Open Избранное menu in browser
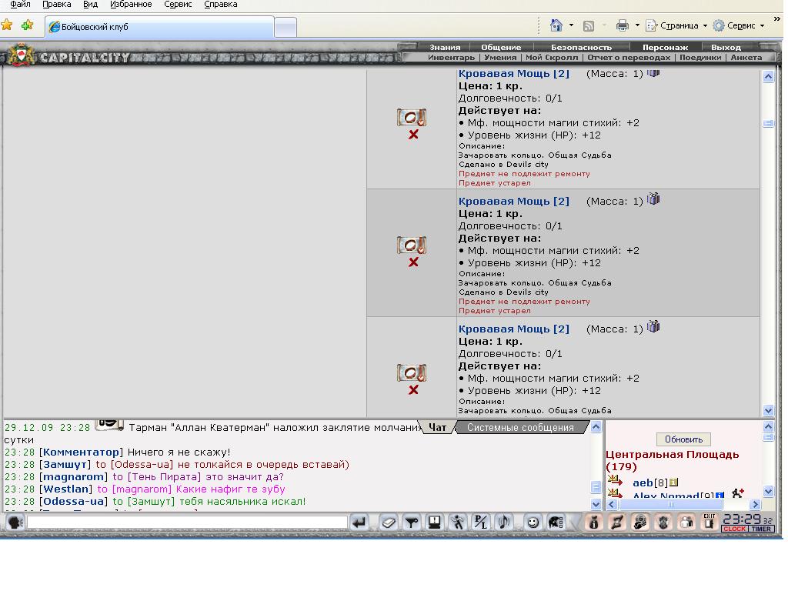The image size is (788, 591). [131, 5]
